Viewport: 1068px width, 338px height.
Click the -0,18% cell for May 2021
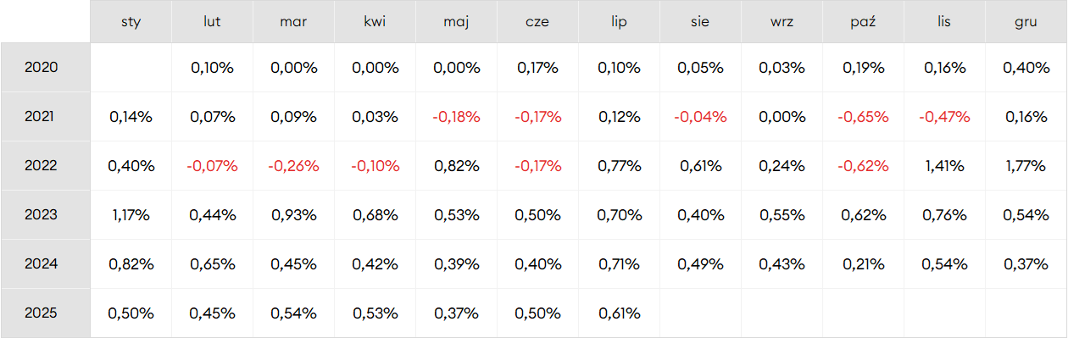(457, 116)
